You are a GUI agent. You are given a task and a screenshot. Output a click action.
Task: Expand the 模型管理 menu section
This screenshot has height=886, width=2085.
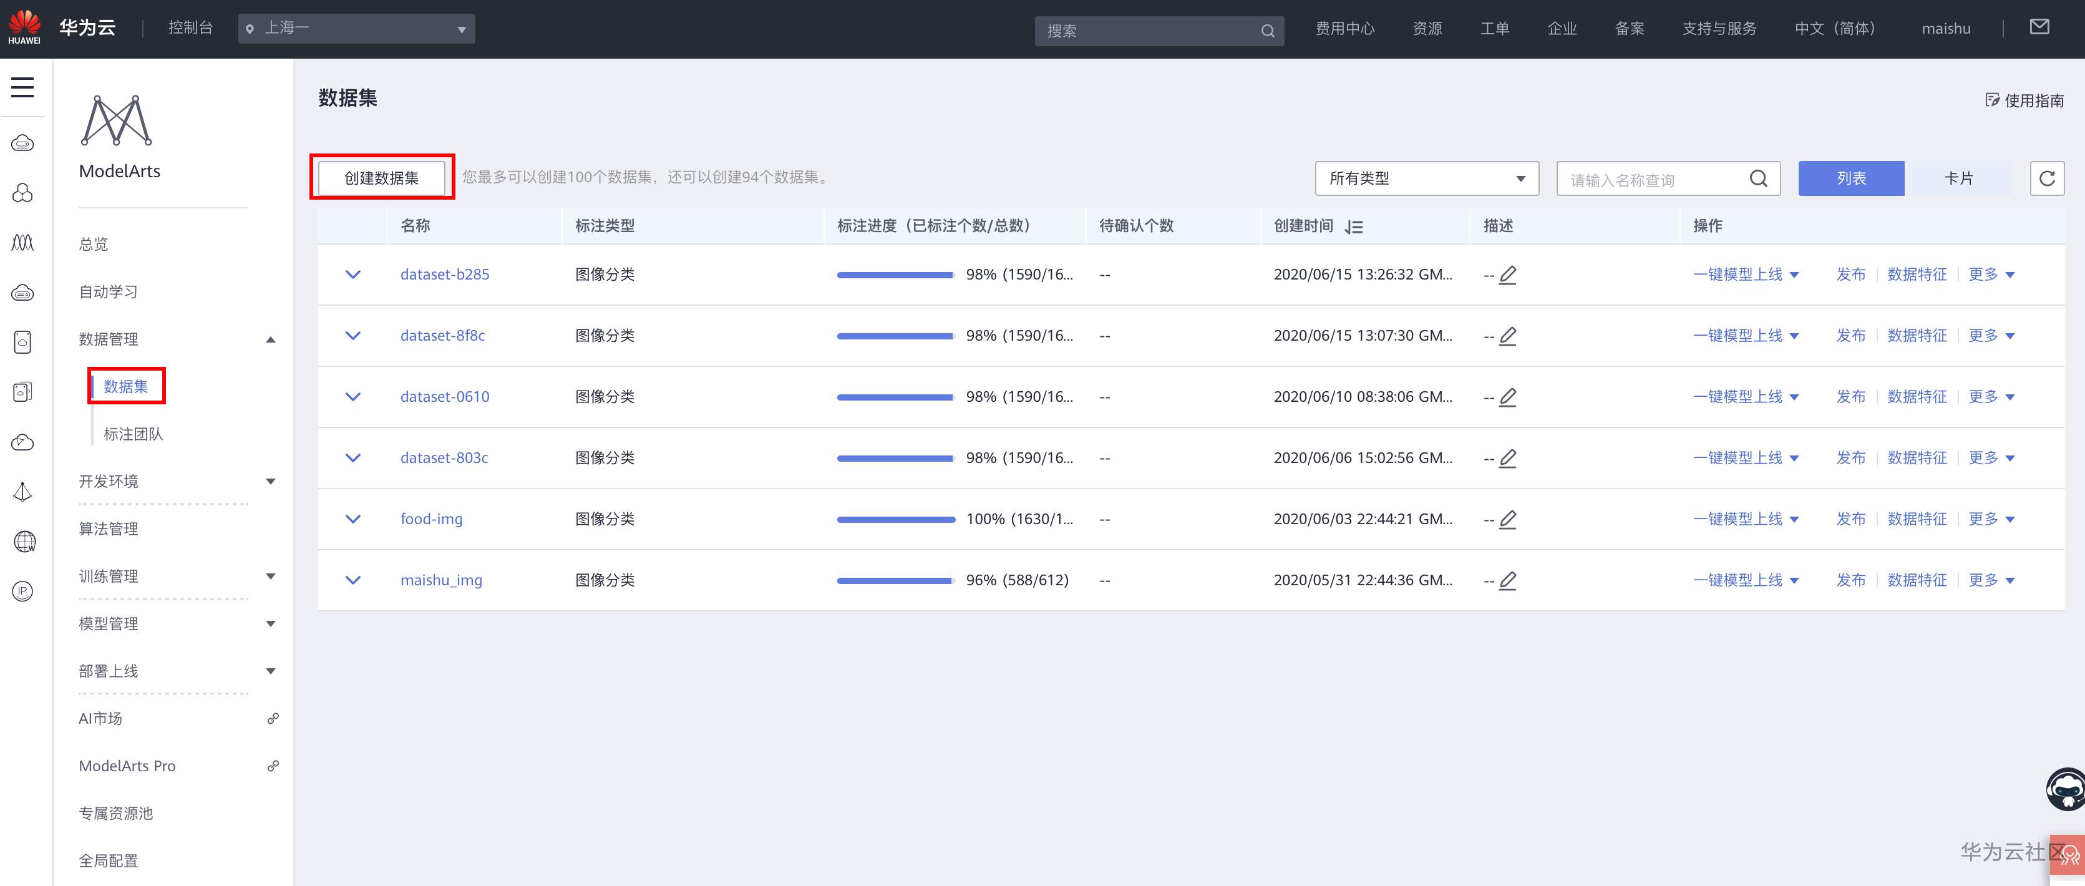(x=271, y=624)
